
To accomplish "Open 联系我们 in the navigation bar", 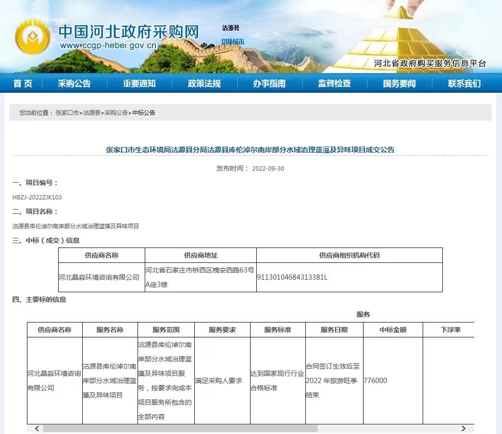I will pos(464,84).
